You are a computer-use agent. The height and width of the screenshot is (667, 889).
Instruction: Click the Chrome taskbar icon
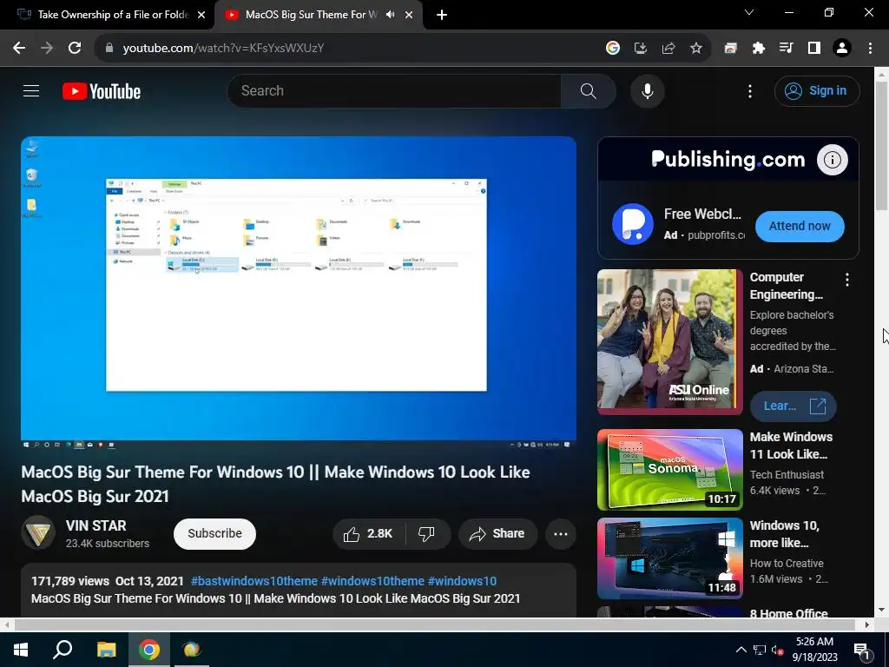click(148, 650)
